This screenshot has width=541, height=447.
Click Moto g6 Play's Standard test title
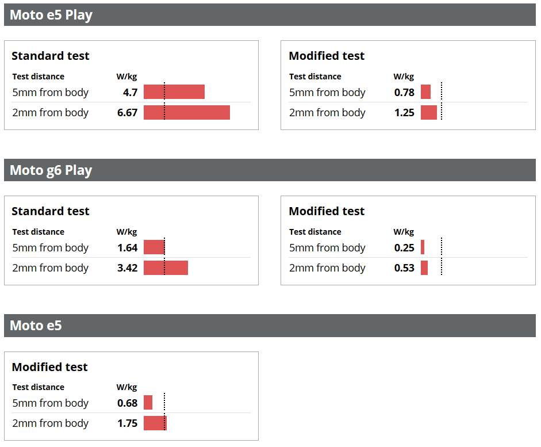coord(51,211)
